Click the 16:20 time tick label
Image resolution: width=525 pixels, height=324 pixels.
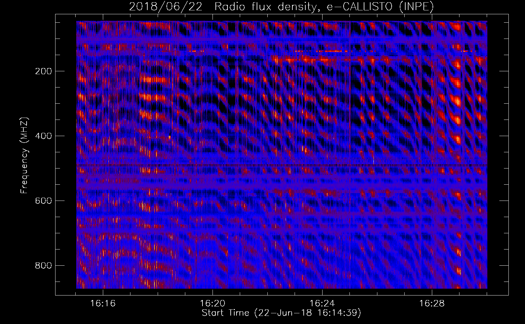[x=213, y=304]
